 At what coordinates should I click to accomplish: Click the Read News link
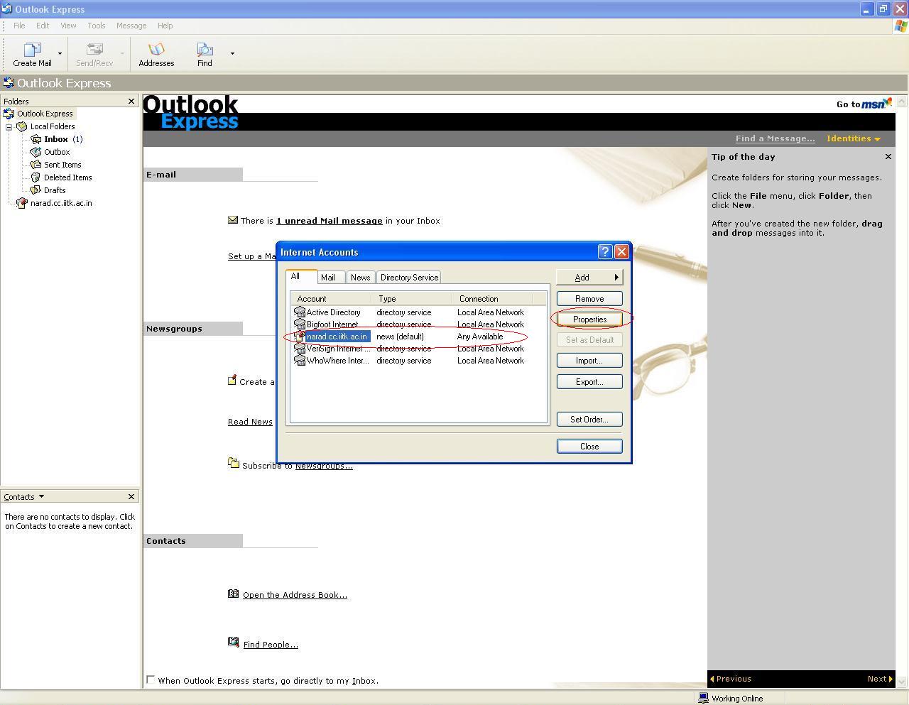(x=250, y=422)
